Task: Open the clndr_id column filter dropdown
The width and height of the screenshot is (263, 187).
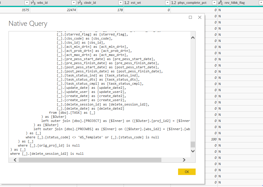Action: tap(120, 3)
